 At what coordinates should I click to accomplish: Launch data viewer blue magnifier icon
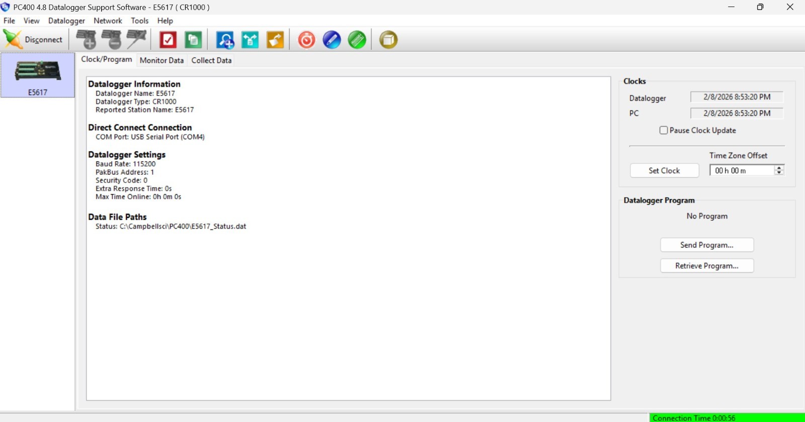click(x=225, y=40)
